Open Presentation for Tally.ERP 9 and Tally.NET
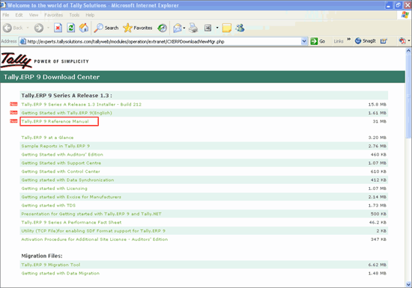 tap(91, 214)
